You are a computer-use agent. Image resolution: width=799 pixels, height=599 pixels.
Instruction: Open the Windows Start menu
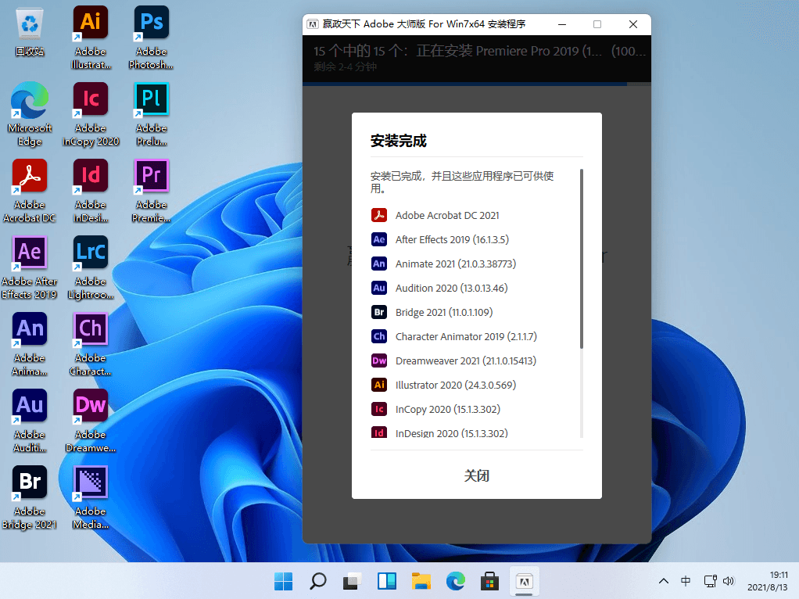[x=283, y=581]
